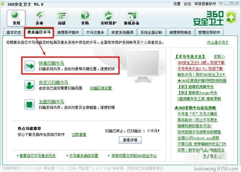Open 如何拒绝木马读取你的硬盘 link

[199, 132]
